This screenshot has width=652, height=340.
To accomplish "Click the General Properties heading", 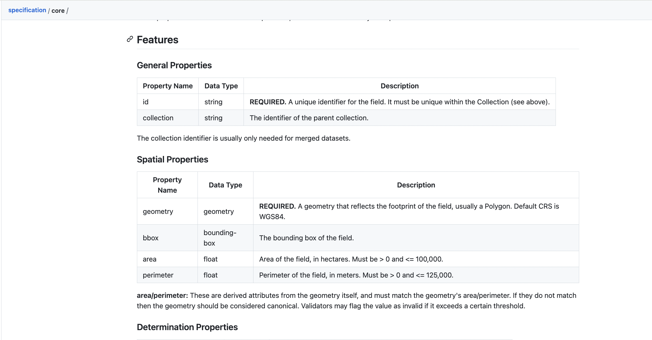I will click(x=174, y=65).
